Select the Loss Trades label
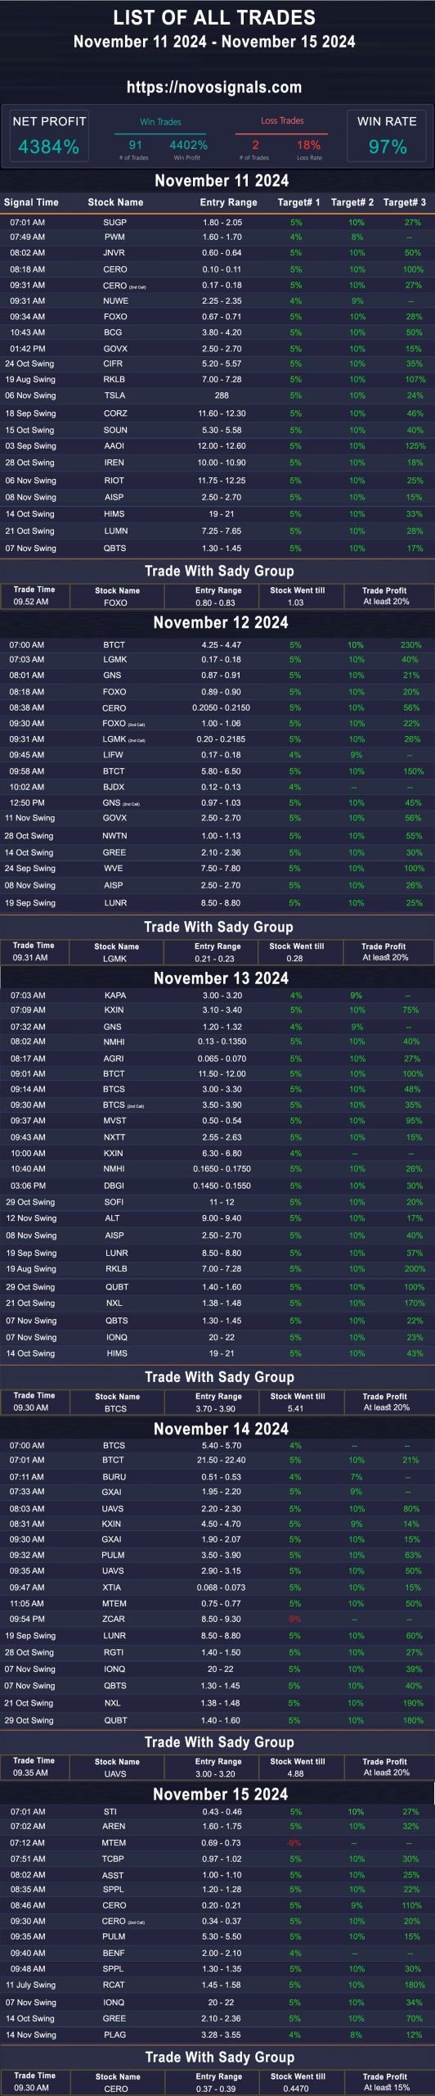 [x=282, y=120]
